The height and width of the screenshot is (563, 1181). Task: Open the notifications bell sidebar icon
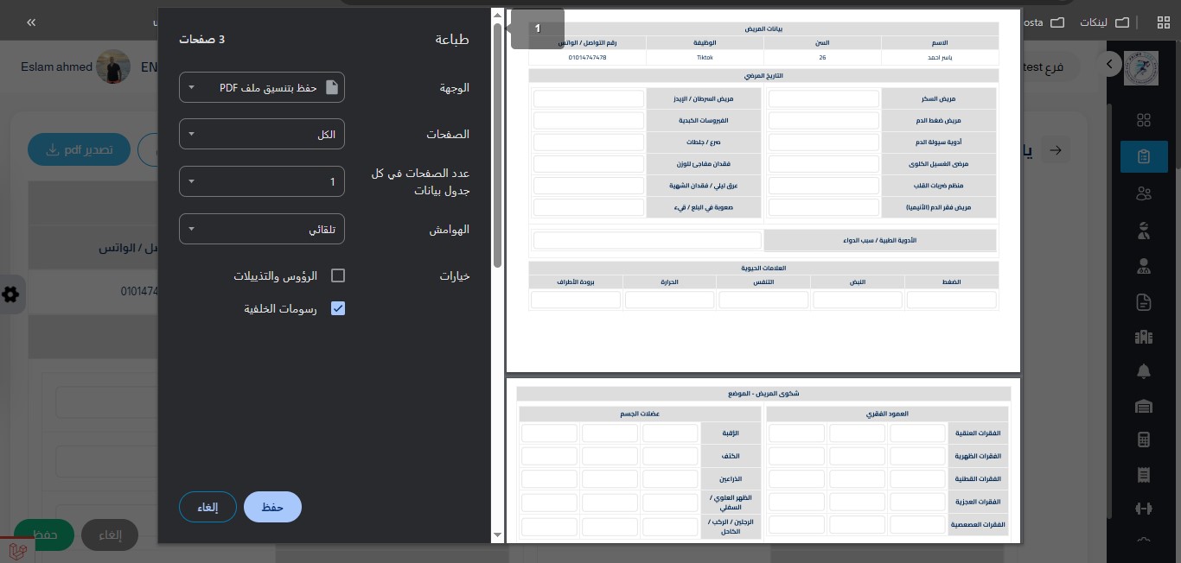tap(1144, 371)
